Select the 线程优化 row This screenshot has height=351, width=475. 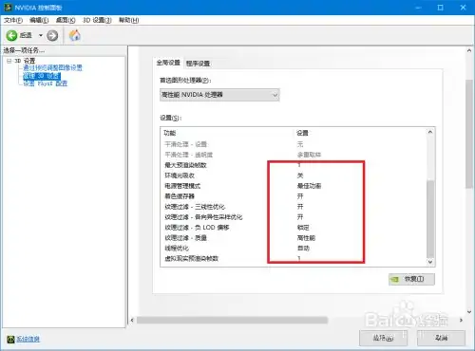click(294, 249)
